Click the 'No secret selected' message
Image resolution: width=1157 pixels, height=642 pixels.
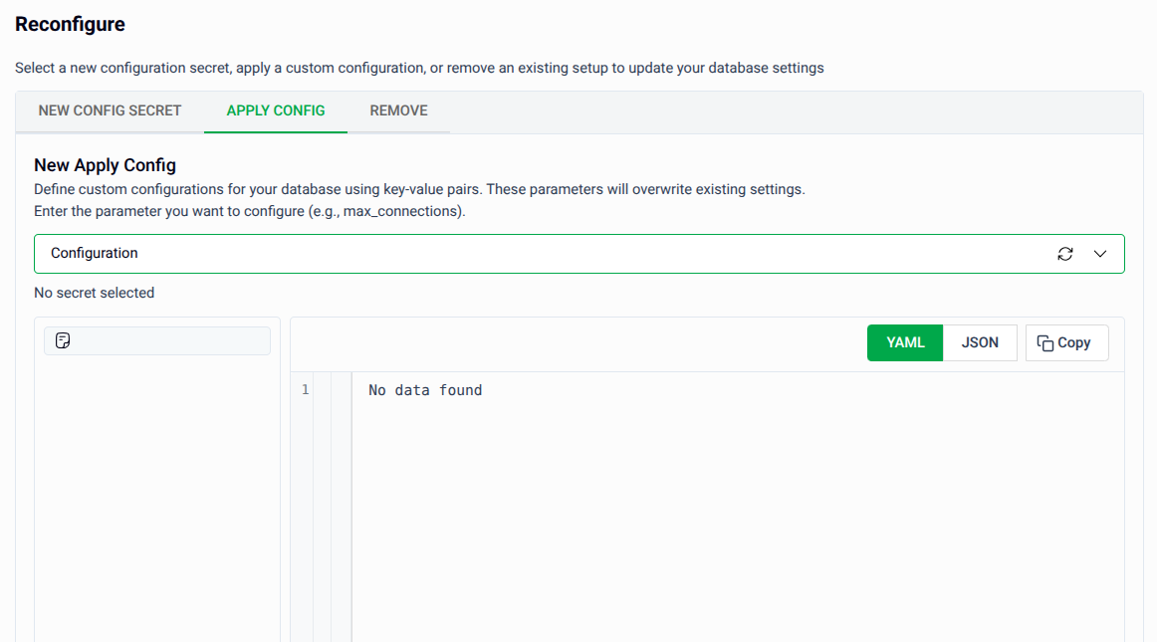[94, 293]
